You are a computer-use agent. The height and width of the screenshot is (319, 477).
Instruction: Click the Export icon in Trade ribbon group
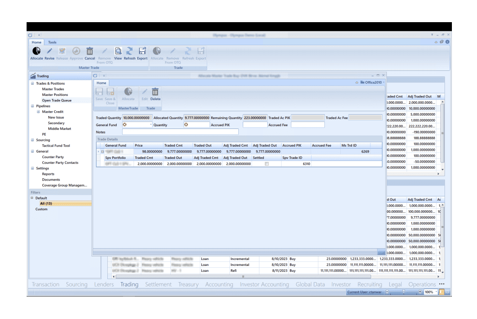[x=201, y=51]
